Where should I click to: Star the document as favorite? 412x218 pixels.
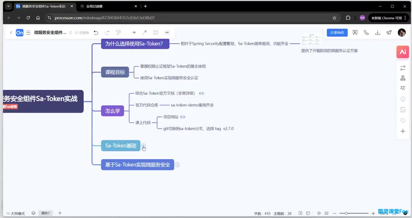[70, 32]
